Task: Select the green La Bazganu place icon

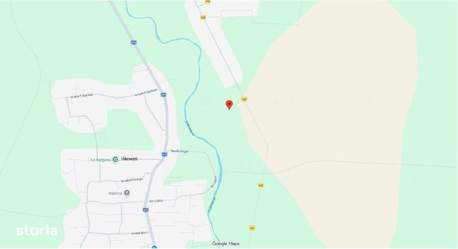Action: (116, 159)
